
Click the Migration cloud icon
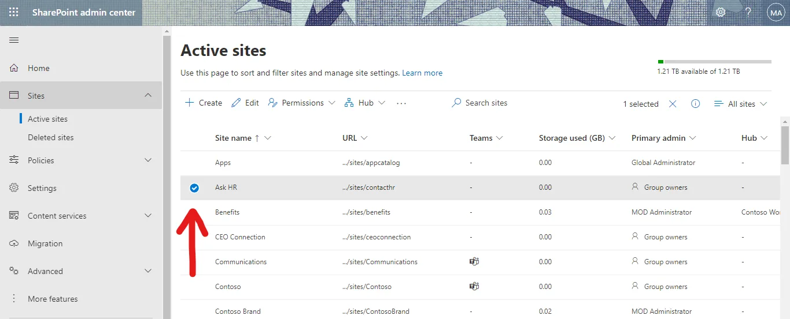pyautogui.click(x=14, y=243)
